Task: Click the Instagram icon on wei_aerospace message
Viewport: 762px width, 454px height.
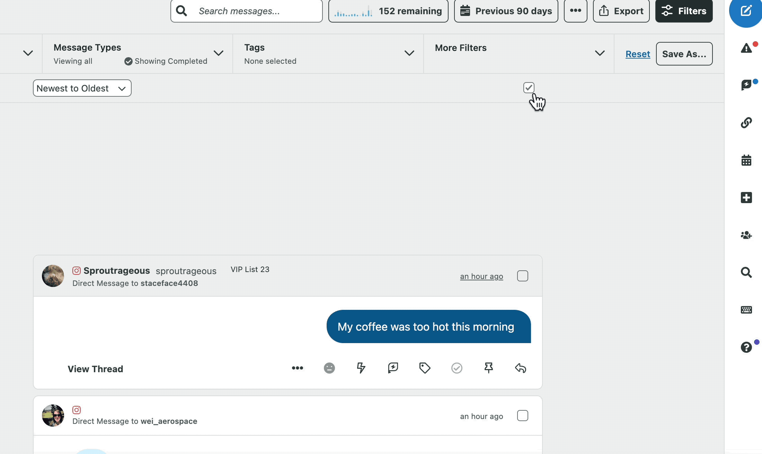Action: [77, 410]
